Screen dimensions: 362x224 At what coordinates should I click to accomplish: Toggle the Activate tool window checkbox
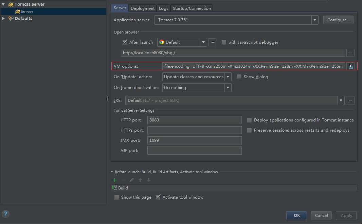(158, 197)
